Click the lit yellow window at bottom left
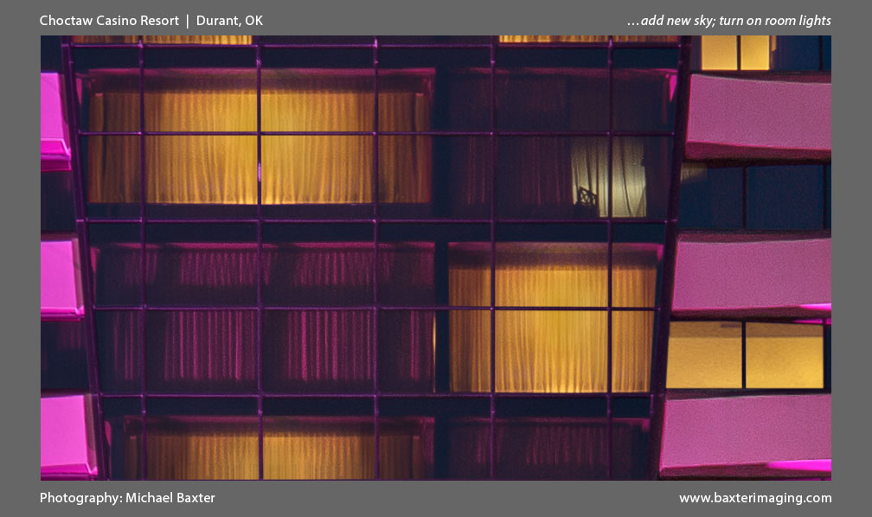Viewport: 872px width, 517px height. (x=260, y=450)
